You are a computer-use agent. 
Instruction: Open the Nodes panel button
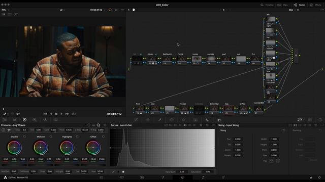(x=299, y=5)
